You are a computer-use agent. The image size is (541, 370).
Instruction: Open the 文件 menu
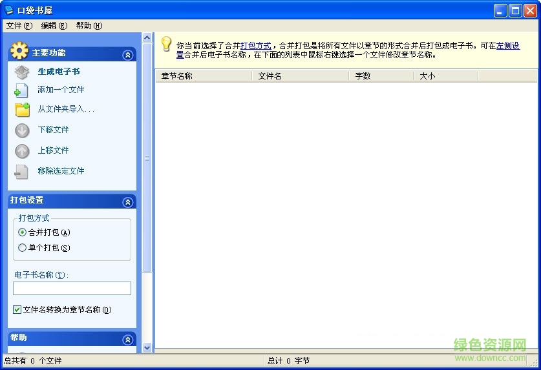pos(19,26)
